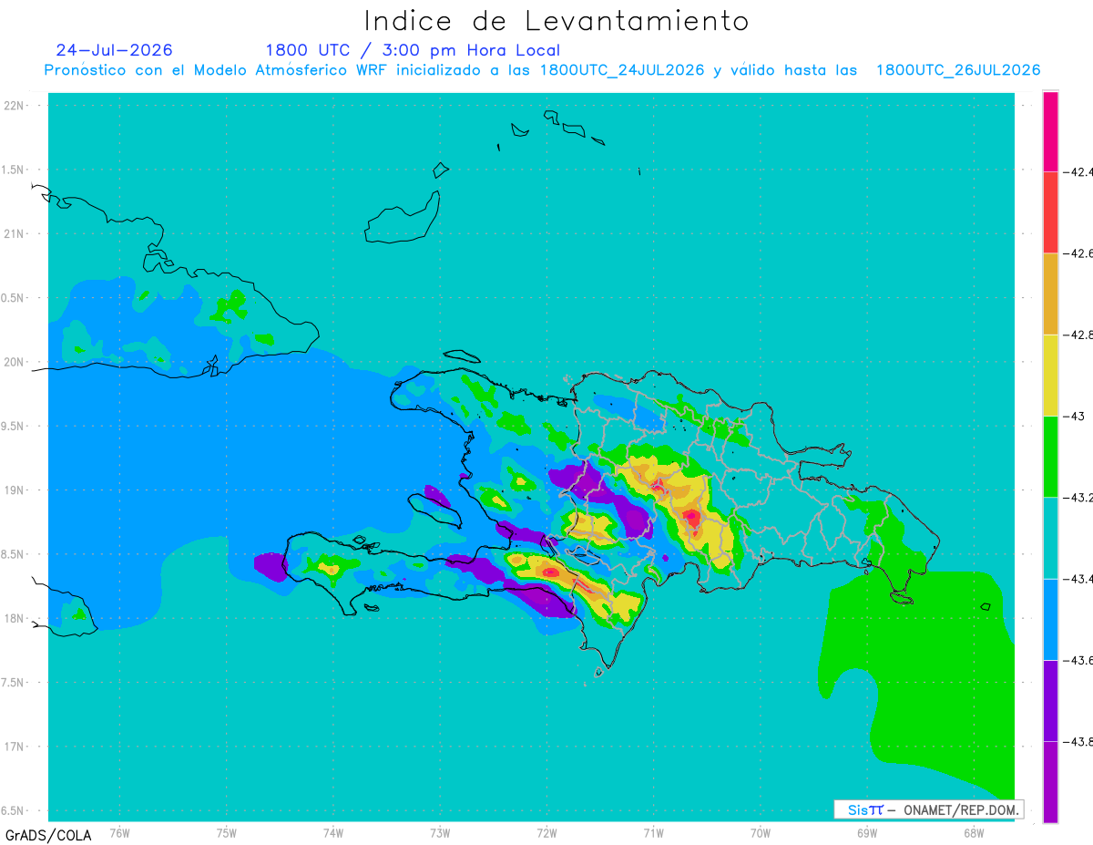1093x845 pixels.
Task: Select the "-42.8" legend value
Action: [x=1078, y=335]
